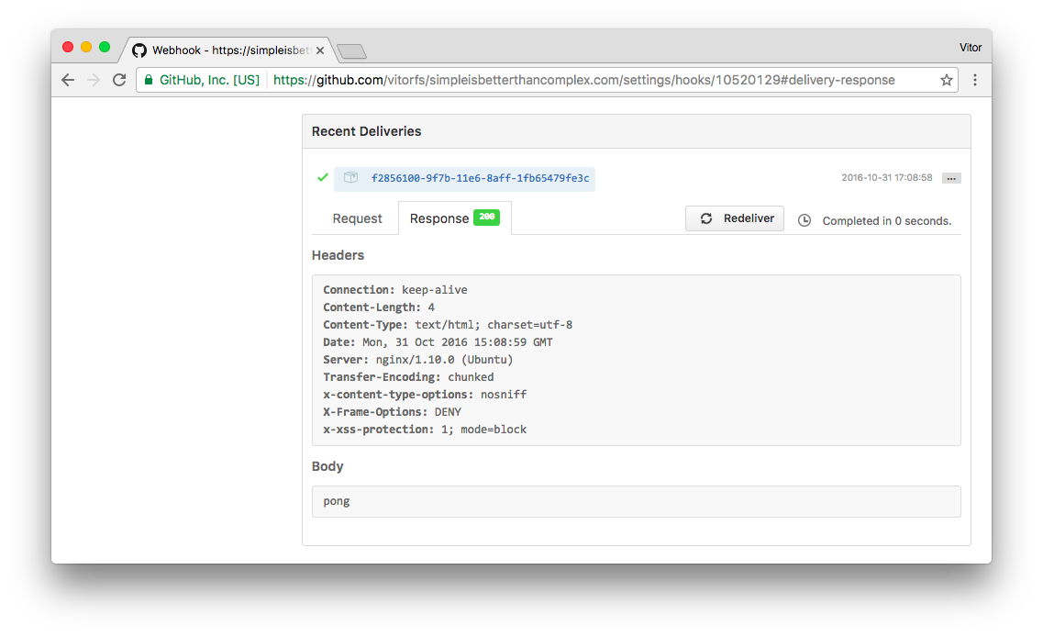1043x637 pixels.
Task: Click the Server nginx/1.10.0 header line
Action: click(417, 360)
